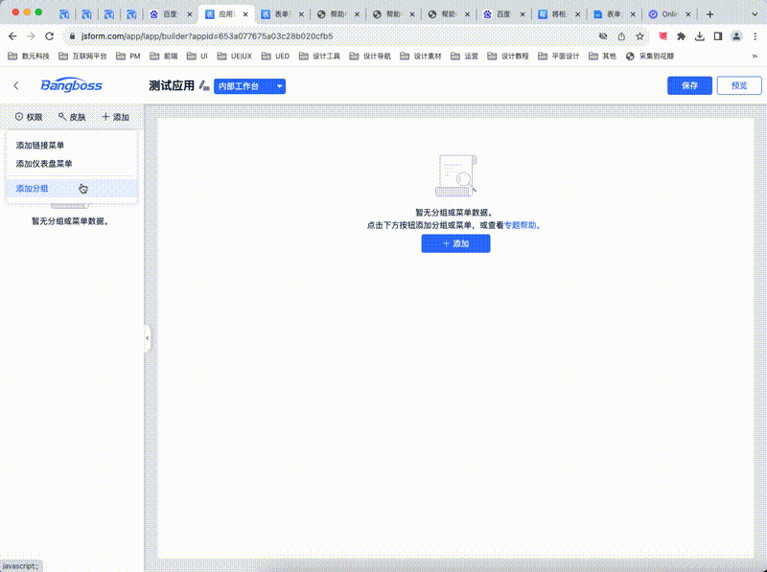This screenshot has width=767, height=572.
Task: Collapse the left sidebar panel handle
Action: (x=147, y=338)
